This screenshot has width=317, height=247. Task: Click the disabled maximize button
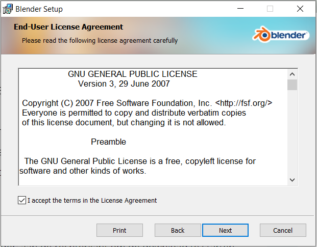[270, 9]
